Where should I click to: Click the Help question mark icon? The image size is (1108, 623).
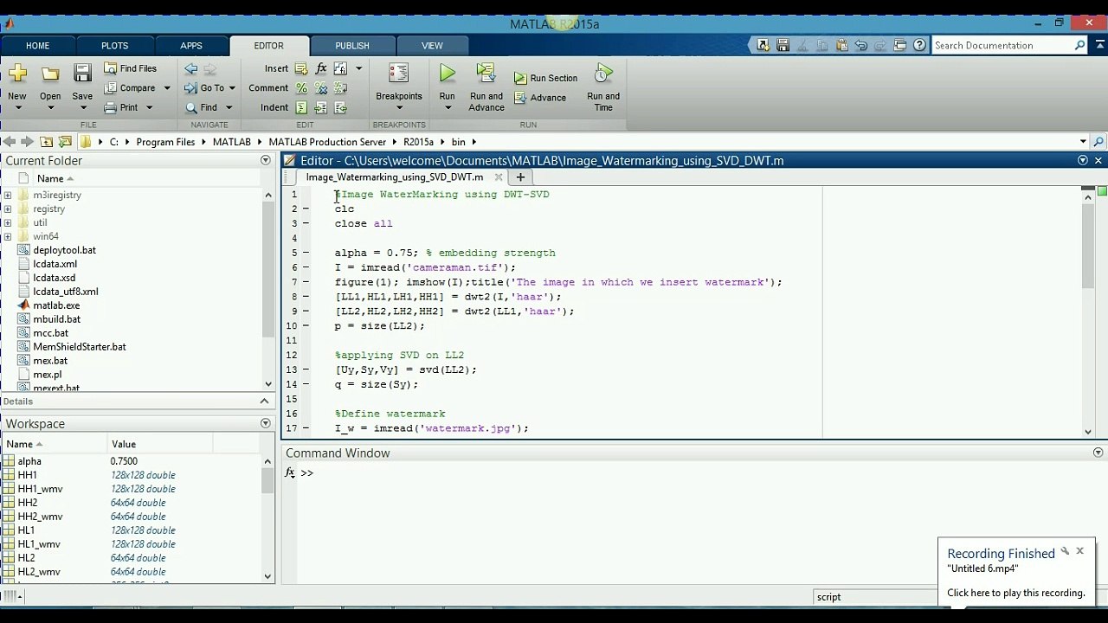(919, 45)
